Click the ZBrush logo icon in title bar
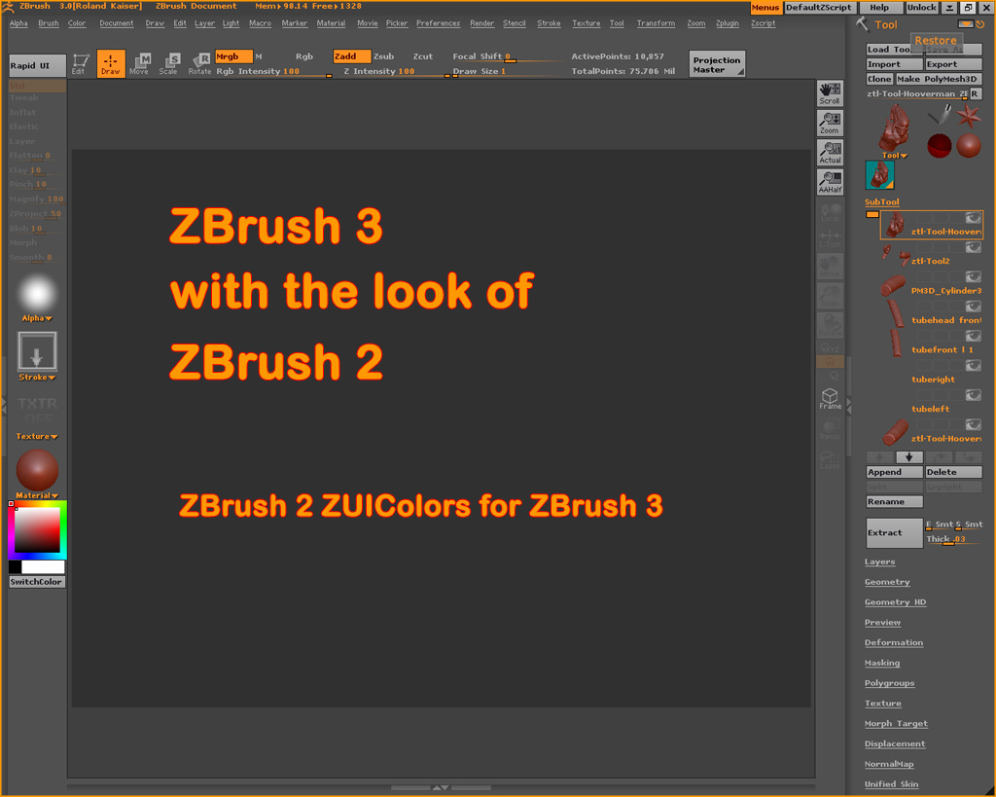Image resolution: width=996 pixels, height=797 pixels. point(8,7)
